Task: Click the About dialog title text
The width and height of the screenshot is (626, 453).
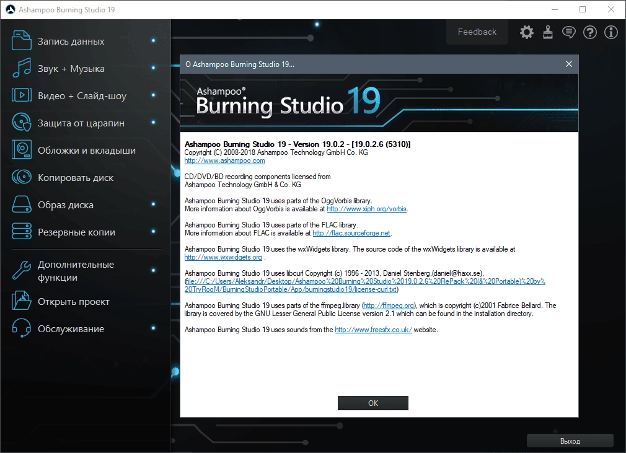Action: tap(239, 64)
